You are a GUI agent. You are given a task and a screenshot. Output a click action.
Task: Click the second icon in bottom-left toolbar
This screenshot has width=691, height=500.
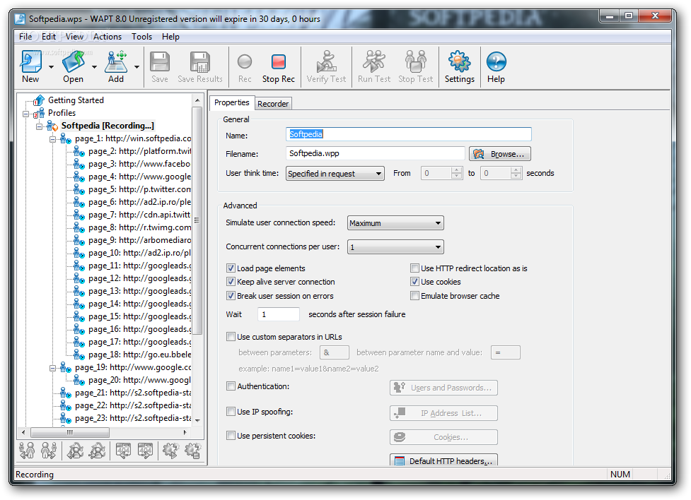point(49,451)
